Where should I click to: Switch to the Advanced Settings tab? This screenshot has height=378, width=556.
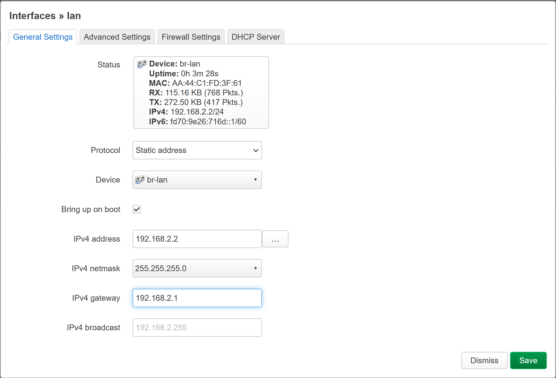117,37
